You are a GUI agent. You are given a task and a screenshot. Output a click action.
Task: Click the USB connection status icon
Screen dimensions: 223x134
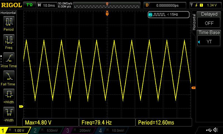pos(209,130)
